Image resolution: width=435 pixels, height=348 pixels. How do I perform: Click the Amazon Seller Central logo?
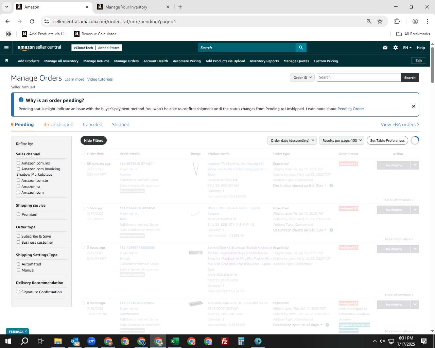click(x=39, y=48)
